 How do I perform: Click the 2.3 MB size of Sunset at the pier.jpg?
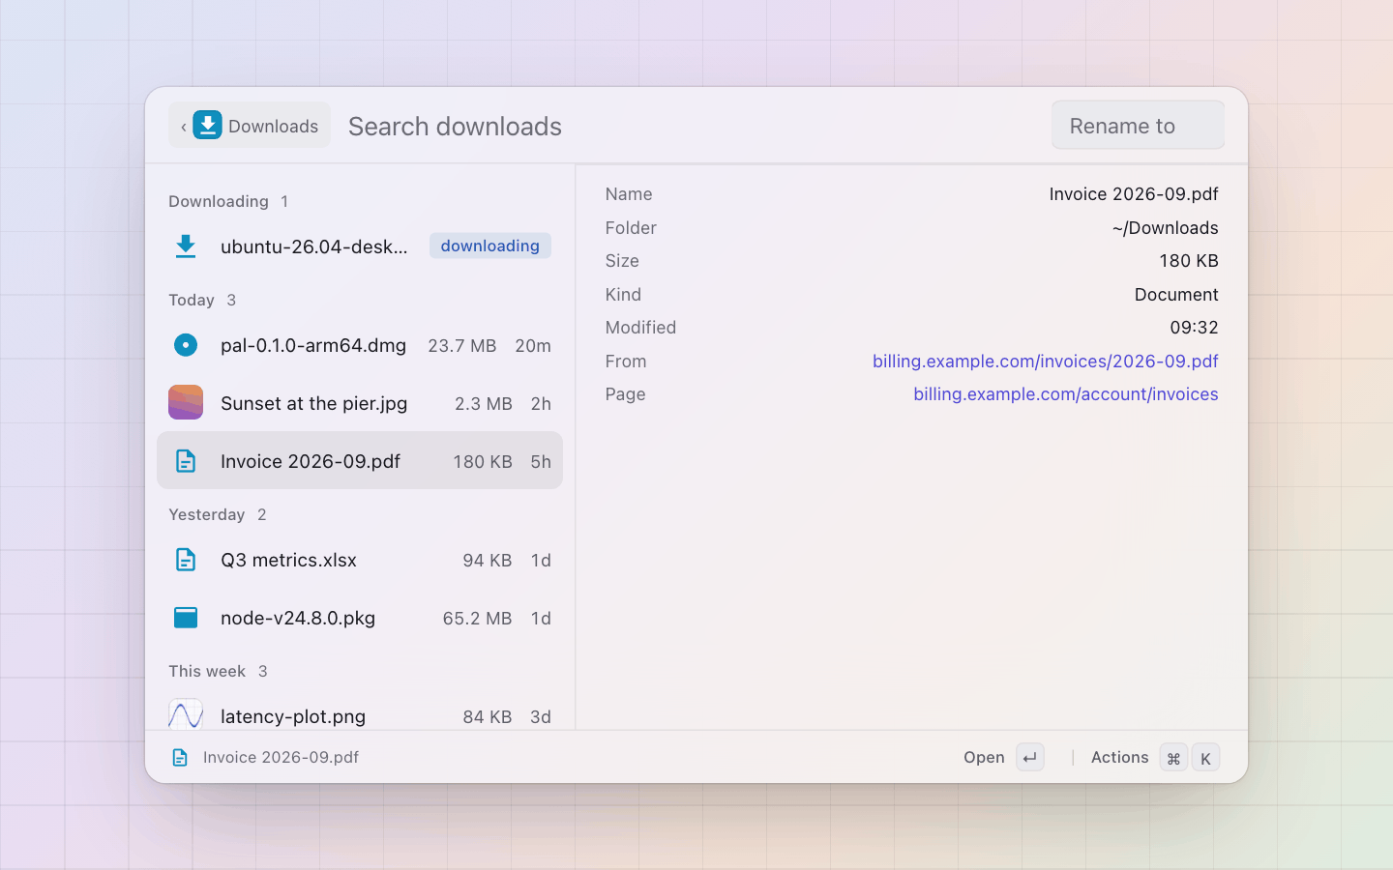(484, 404)
